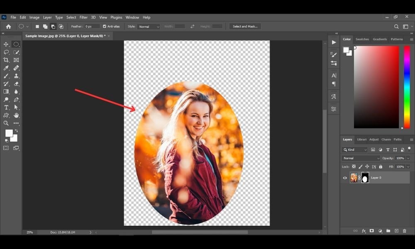Click the Select and Mask button
The image size is (415, 249).
coord(245,27)
